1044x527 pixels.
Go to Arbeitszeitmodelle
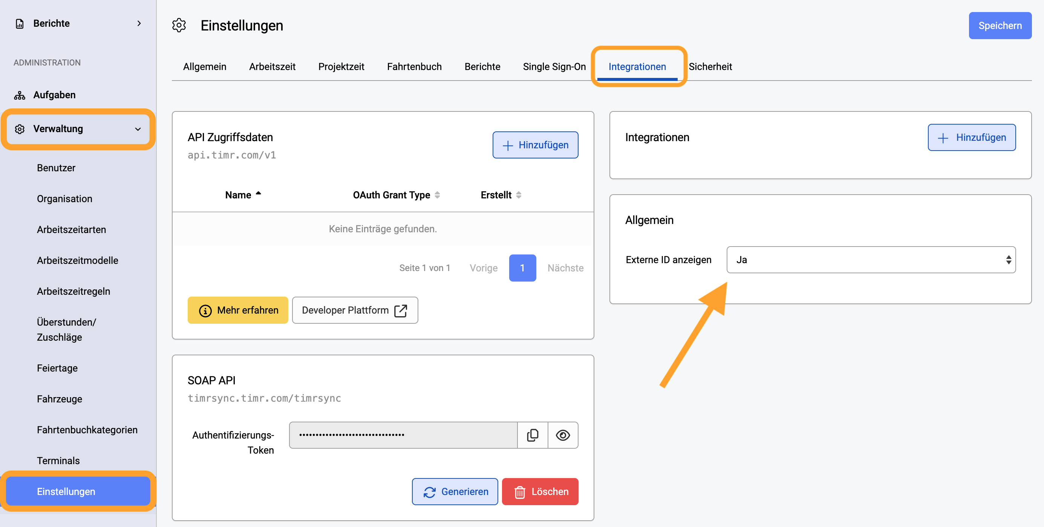coord(77,260)
